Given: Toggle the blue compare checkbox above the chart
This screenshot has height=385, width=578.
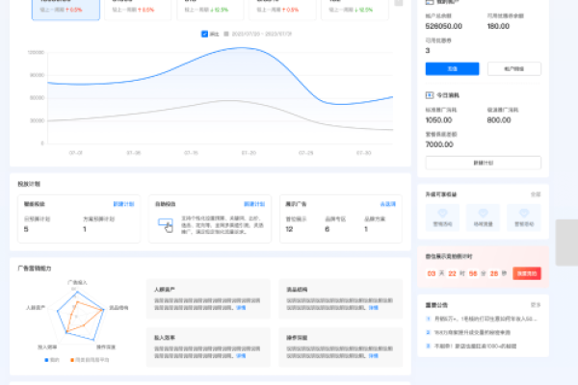Looking at the screenshot, I should coord(204,34).
